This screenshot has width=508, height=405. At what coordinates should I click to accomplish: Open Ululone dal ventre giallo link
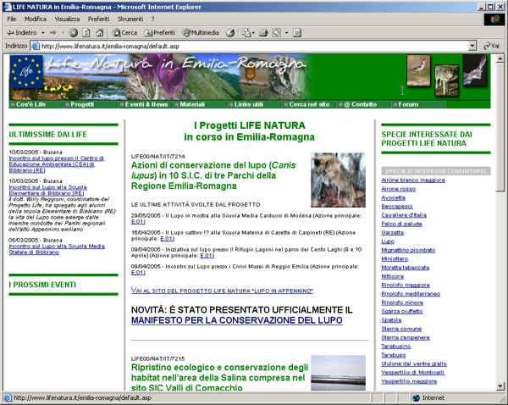[x=414, y=363]
